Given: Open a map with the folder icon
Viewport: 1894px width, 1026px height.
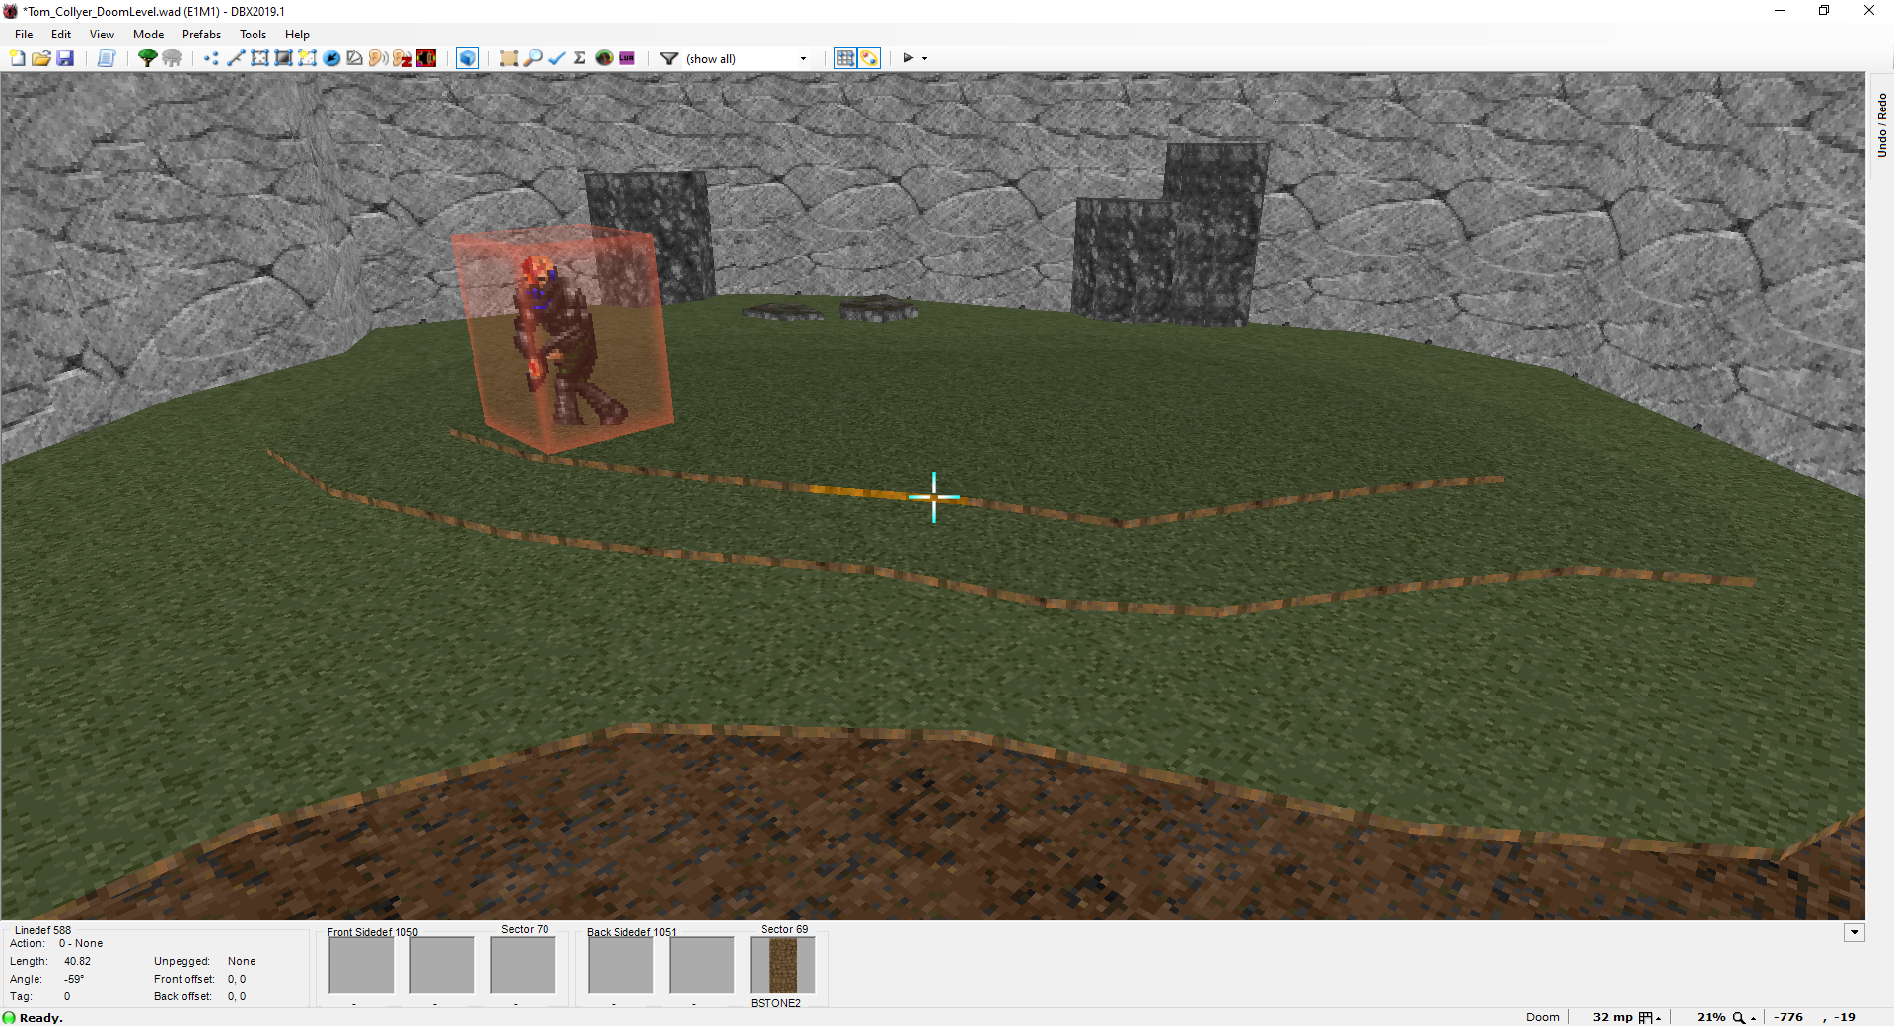Looking at the screenshot, I should point(41,58).
